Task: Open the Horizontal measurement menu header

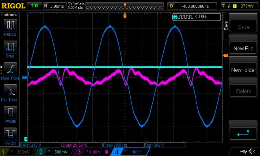Action: coord(10,15)
